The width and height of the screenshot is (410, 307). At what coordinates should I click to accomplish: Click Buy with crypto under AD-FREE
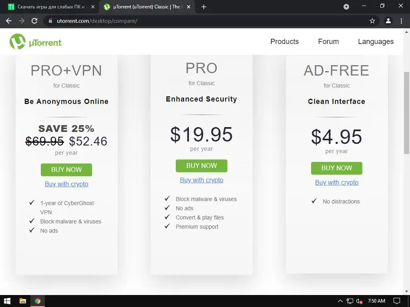[x=337, y=182]
